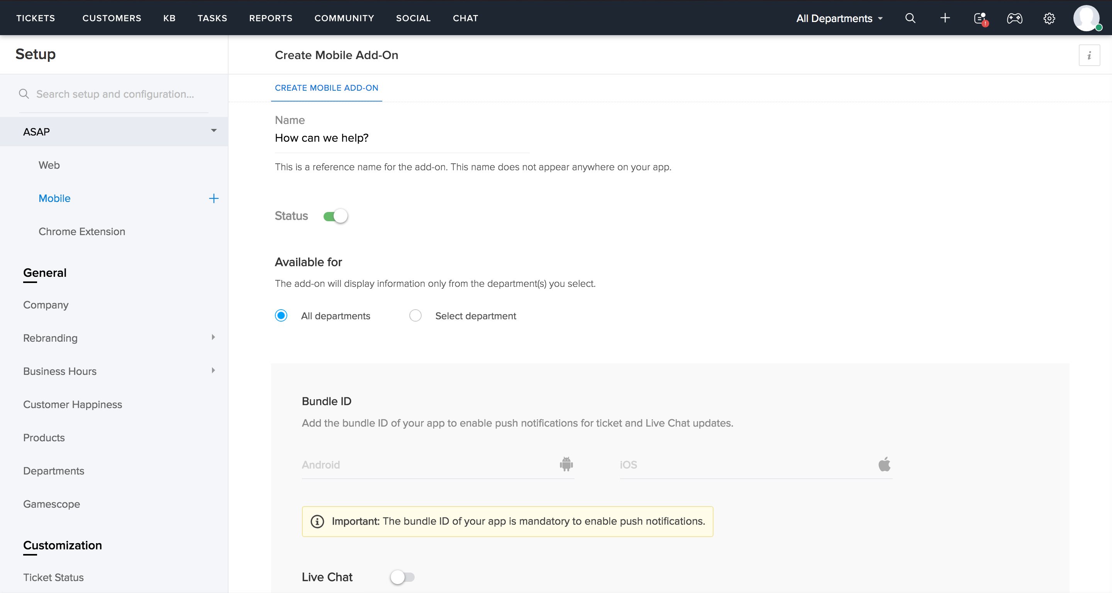
Task: Open the REPORTS menu item
Action: pos(271,18)
